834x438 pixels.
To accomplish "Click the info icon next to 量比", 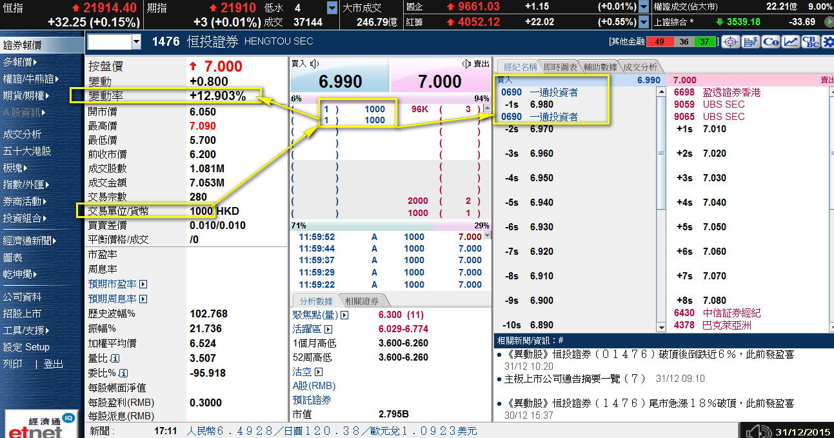I will click(114, 359).
